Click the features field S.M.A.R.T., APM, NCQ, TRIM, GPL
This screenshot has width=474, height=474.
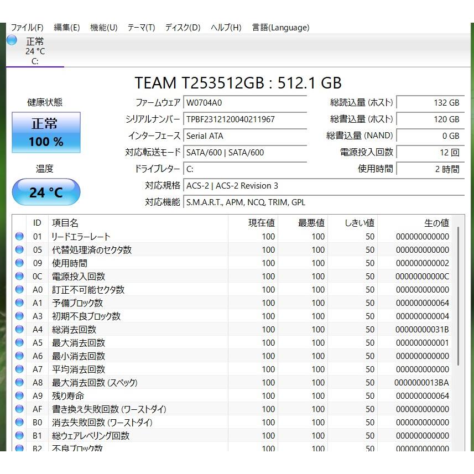[324, 202]
